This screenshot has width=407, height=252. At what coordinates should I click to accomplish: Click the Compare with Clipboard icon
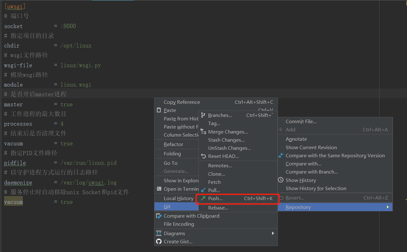pyautogui.click(x=159, y=216)
